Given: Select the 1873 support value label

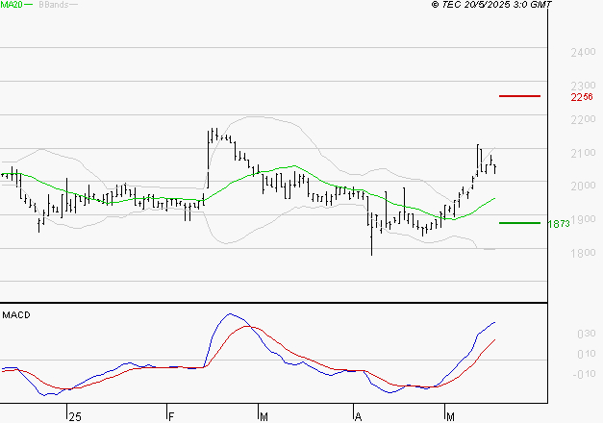Looking at the screenshot, I should (x=560, y=223).
